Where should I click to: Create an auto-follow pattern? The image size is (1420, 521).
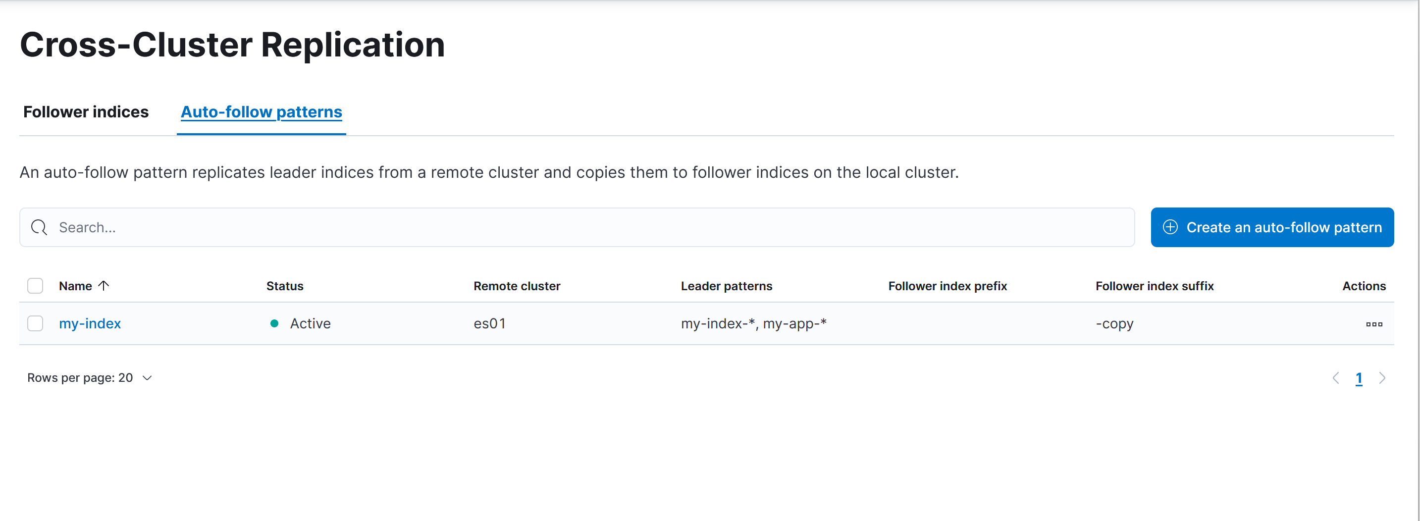coord(1272,227)
